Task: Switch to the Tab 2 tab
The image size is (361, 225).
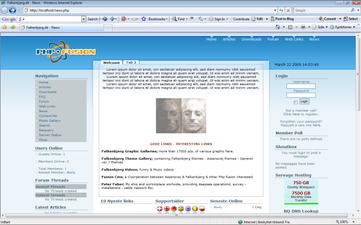Action: 131,62
